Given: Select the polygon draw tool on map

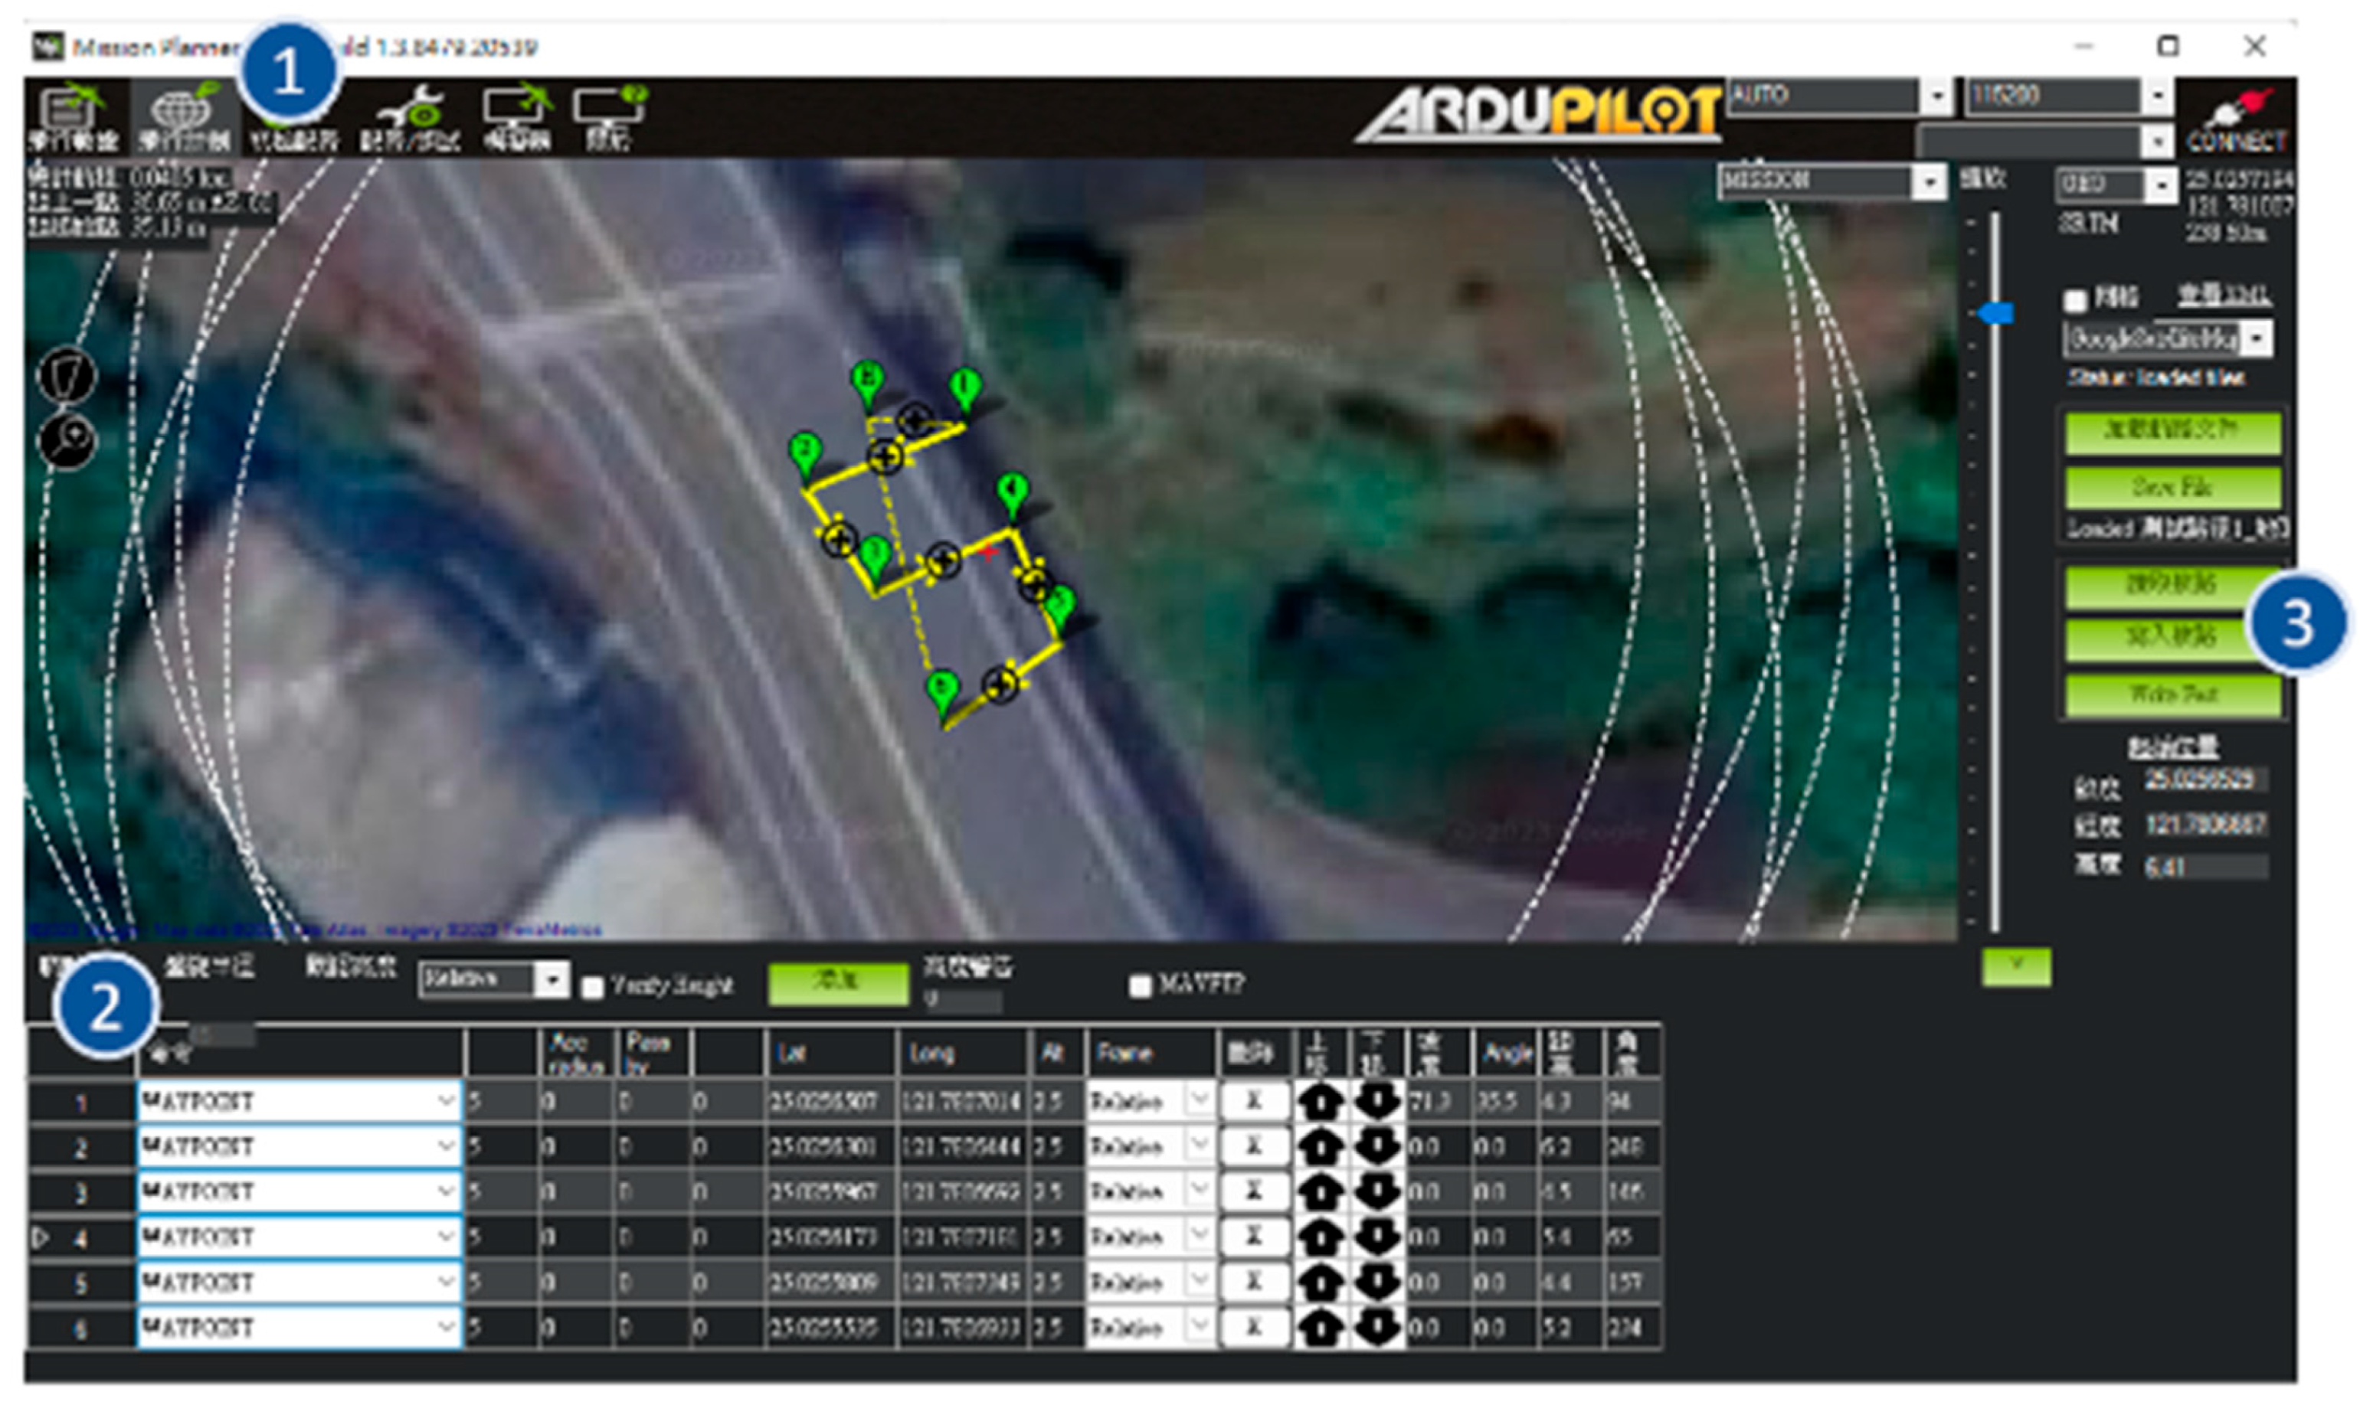Looking at the screenshot, I should [x=67, y=374].
